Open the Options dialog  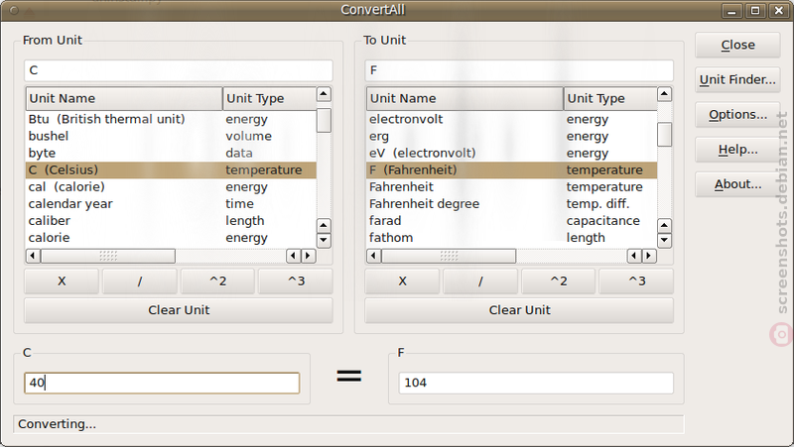pos(737,115)
